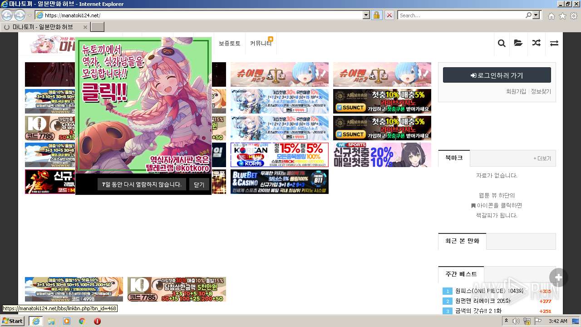Viewport: 581px width, 327px height.
Task: Click the system clock 3:42 AM
Action: tap(557, 321)
